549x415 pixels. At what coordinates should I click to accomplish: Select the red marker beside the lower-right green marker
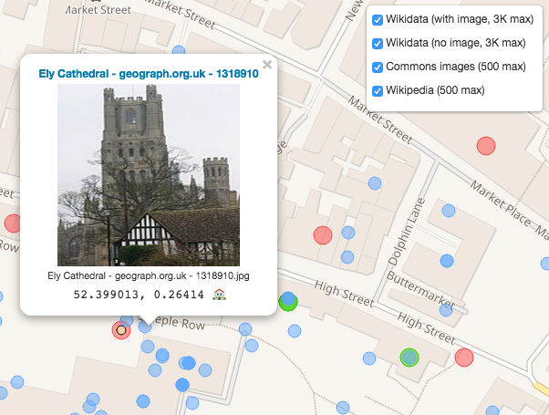(464, 358)
